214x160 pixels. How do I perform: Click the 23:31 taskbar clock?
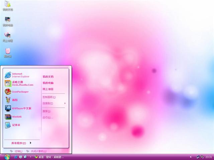point(209,157)
